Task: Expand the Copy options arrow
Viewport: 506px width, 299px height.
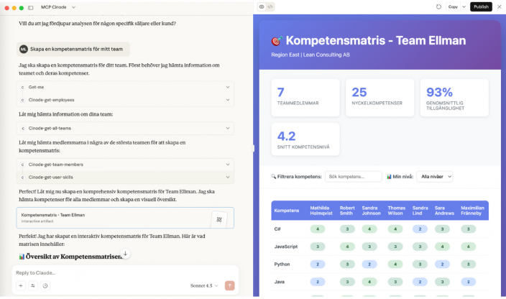Action: [464, 6]
